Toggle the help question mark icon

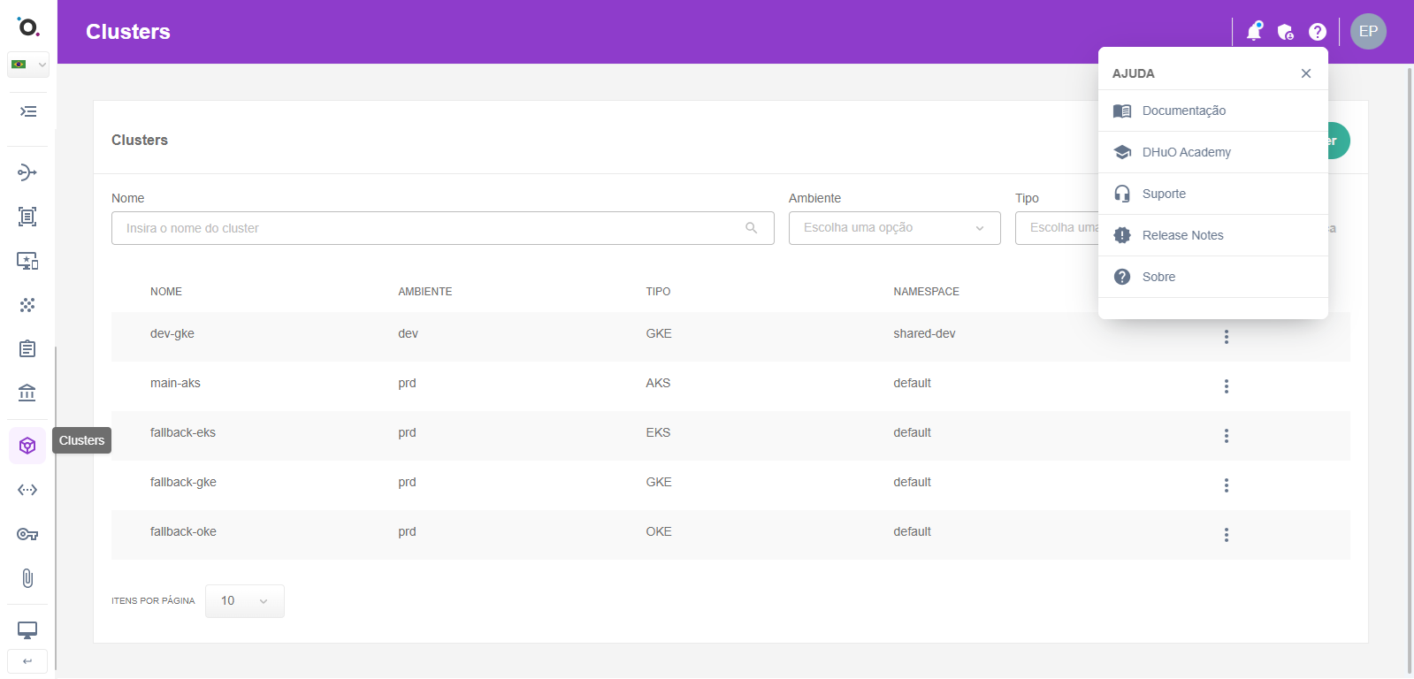click(x=1318, y=32)
